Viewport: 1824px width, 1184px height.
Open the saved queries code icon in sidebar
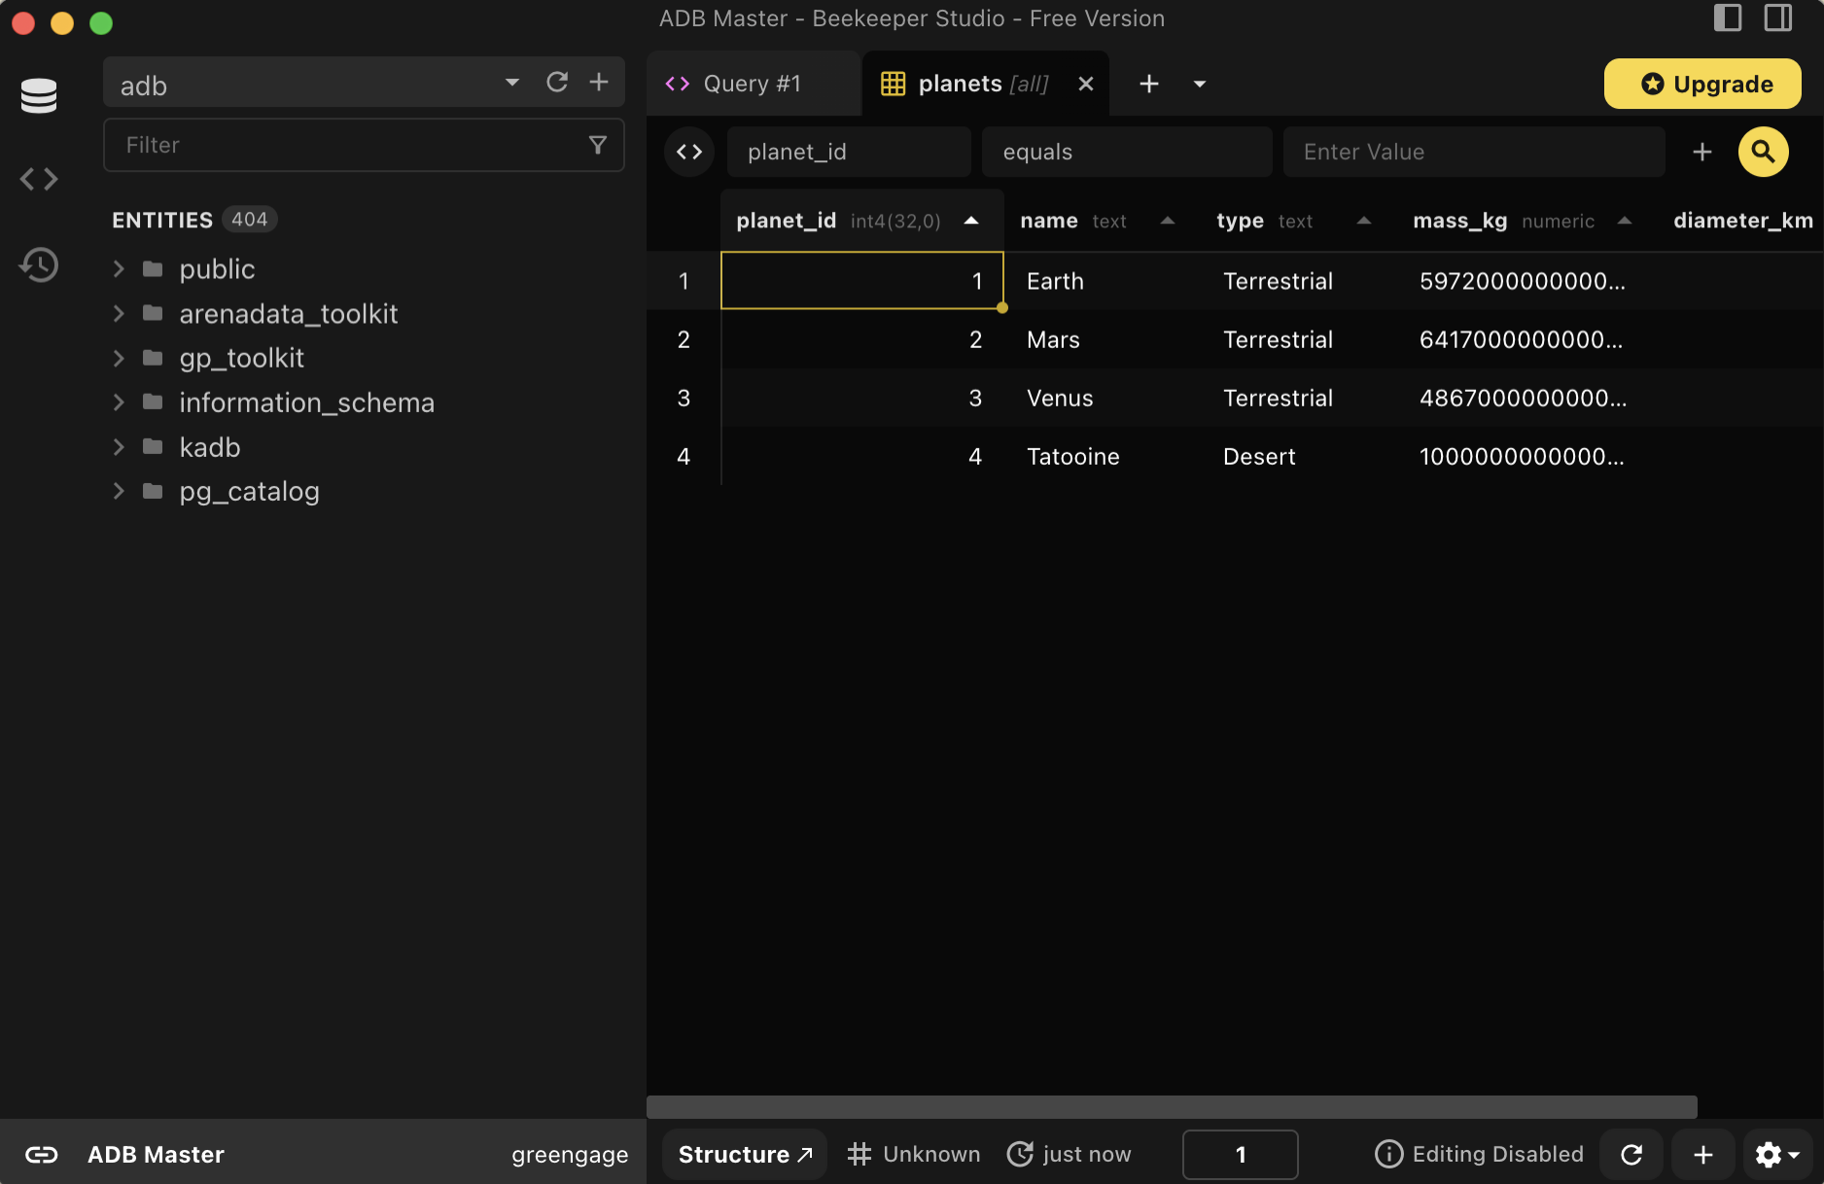39,179
